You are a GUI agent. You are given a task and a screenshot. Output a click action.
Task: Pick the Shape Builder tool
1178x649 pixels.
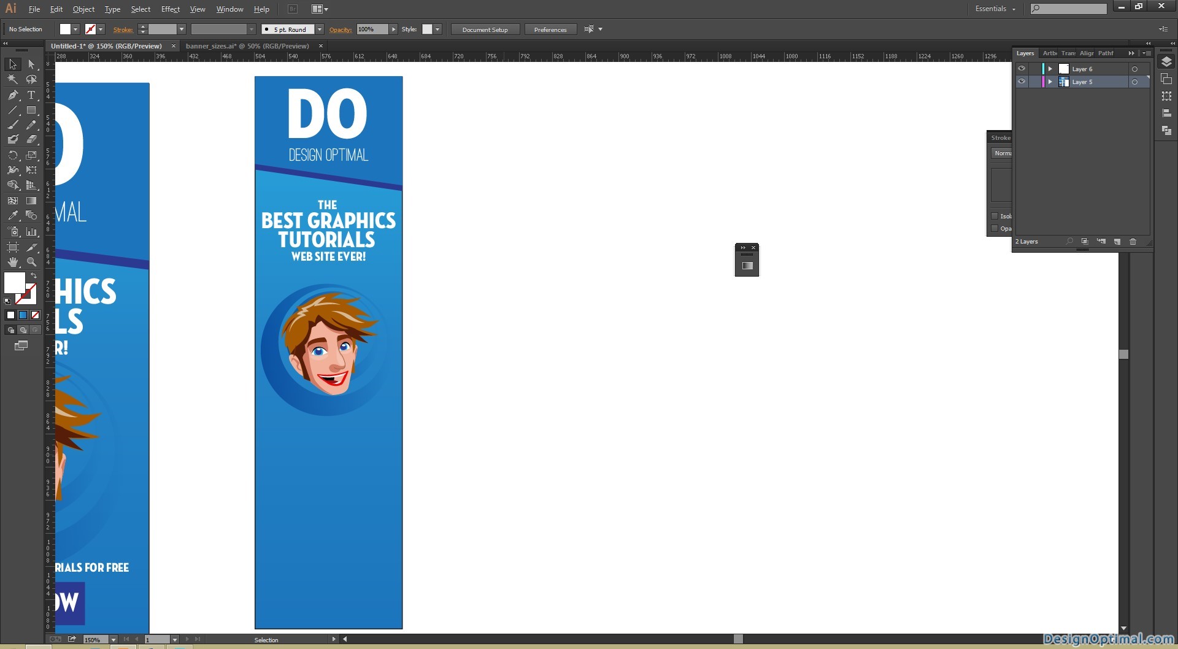click(12, 185)
